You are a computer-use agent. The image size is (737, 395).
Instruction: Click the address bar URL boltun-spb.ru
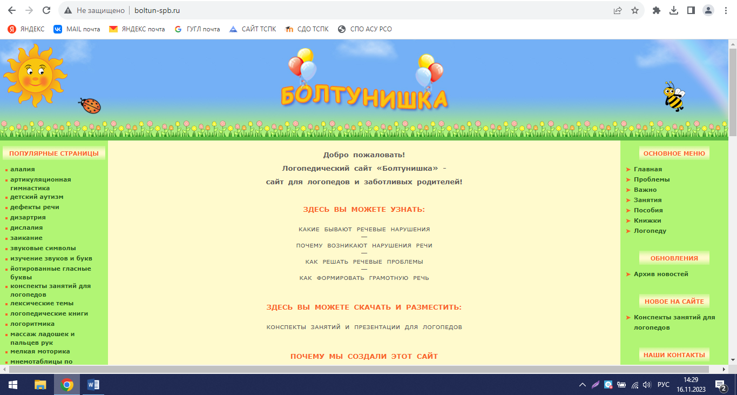[x=157, y=10]
